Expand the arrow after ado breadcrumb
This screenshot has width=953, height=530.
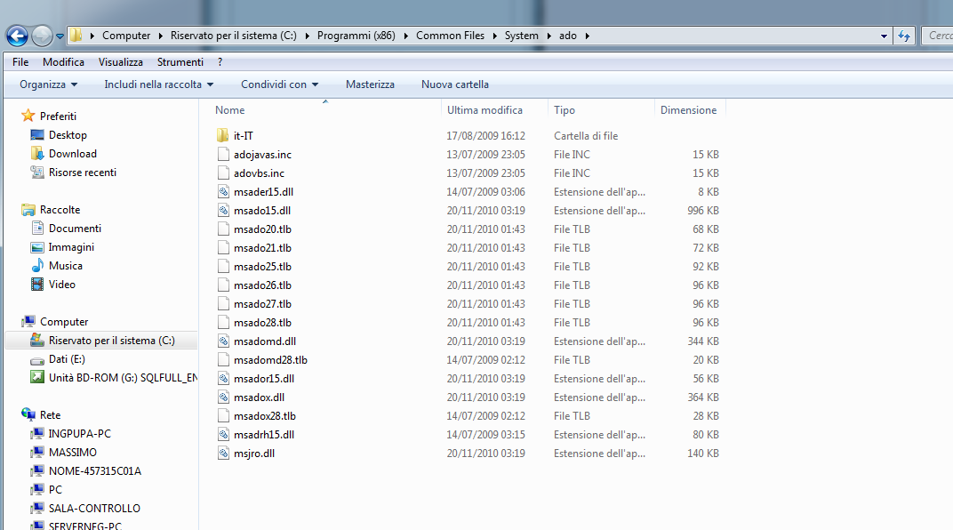[587, 36]
